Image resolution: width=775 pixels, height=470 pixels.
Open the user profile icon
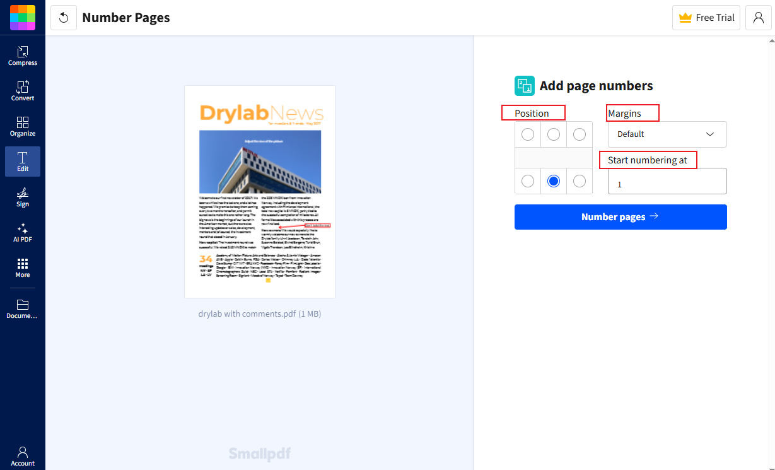(758, 18)
